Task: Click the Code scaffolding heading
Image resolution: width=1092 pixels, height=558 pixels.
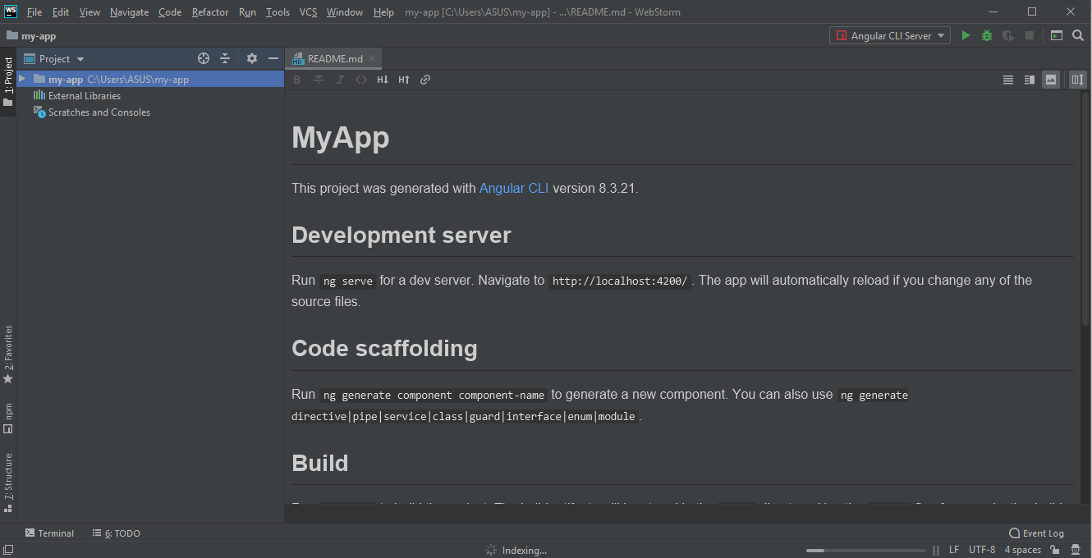Action: pyautogui.click(x=384, y=348)
